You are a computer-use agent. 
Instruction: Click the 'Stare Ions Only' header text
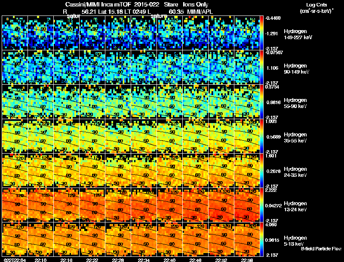(x=186, y=5)
